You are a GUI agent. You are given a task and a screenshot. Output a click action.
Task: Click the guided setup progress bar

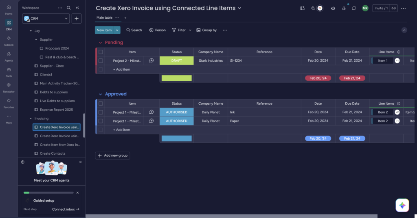coord(48,193)
